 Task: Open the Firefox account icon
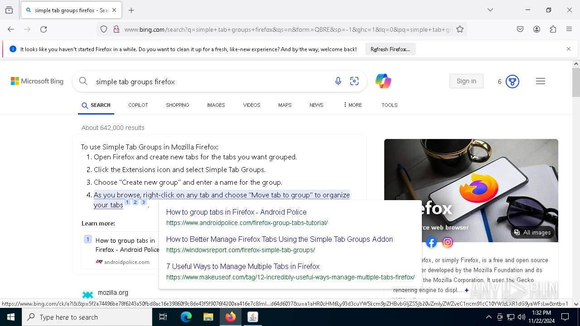tap(536, 29)
